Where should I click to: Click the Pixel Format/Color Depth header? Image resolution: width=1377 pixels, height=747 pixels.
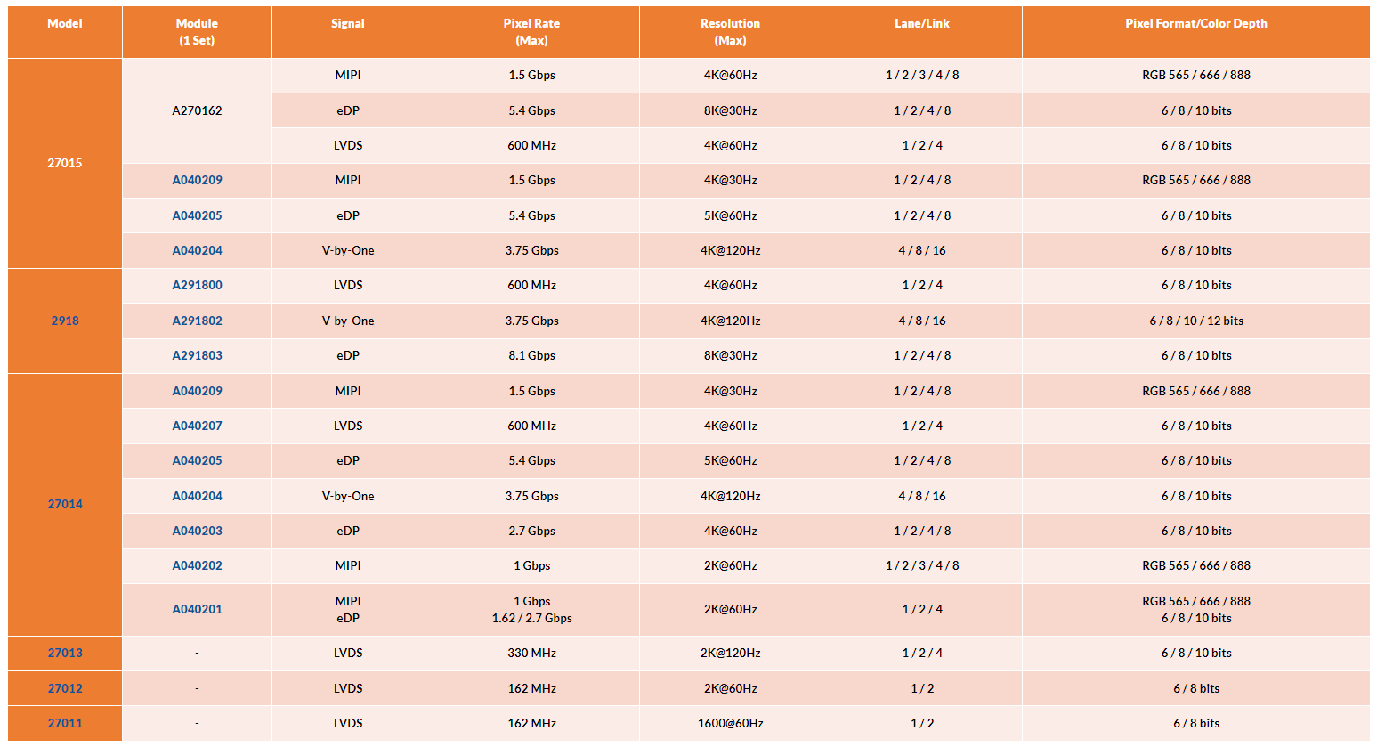1195,24
